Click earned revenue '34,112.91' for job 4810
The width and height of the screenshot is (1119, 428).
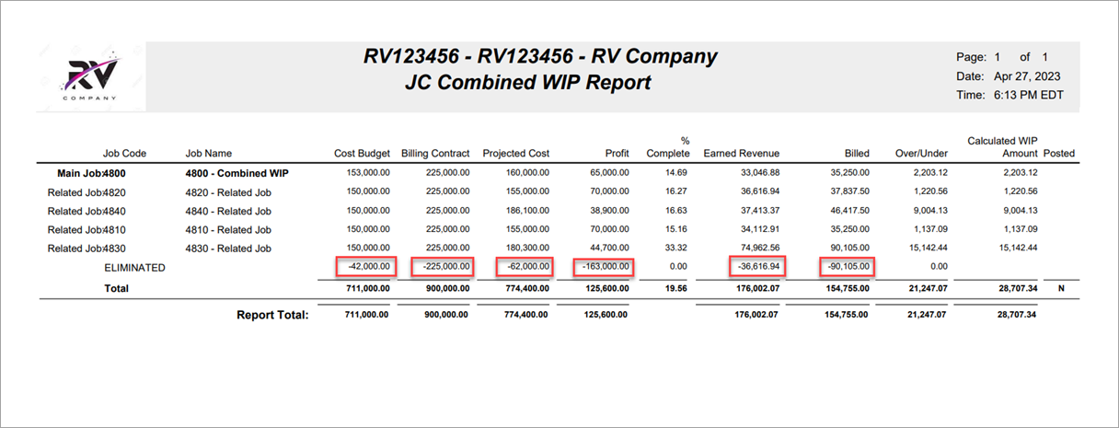760,230
